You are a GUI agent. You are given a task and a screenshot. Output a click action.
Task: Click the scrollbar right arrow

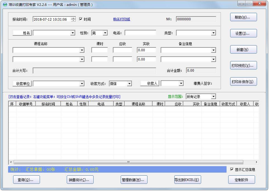click(257, 162)
